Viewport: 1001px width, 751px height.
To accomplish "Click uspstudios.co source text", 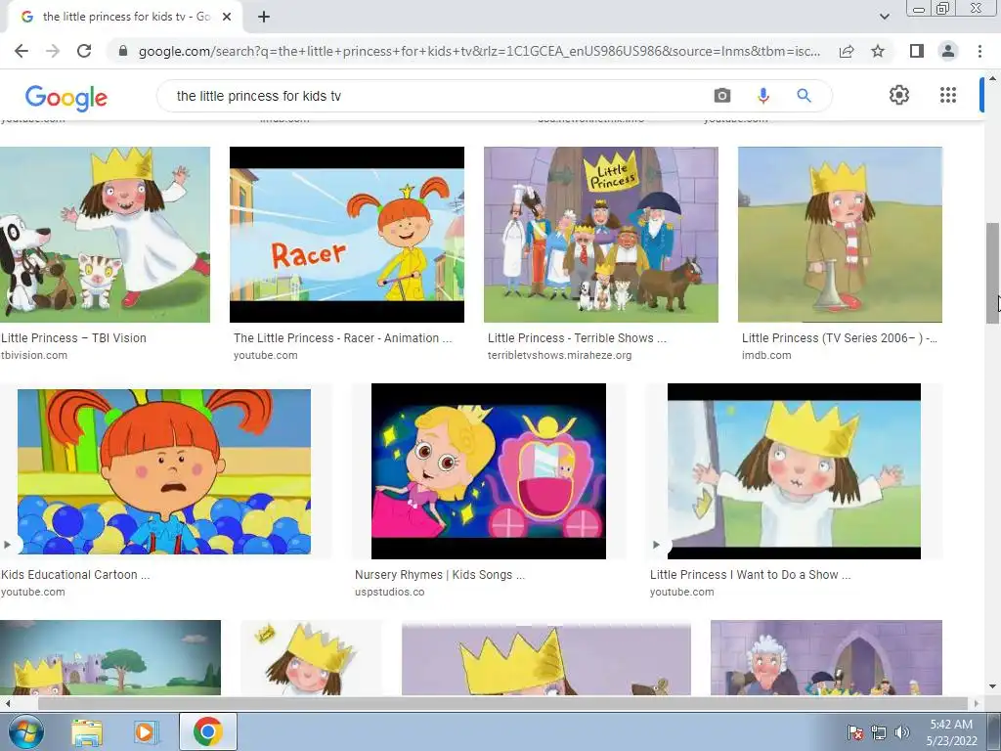I will pyautogui.click(x=389, y=592).
